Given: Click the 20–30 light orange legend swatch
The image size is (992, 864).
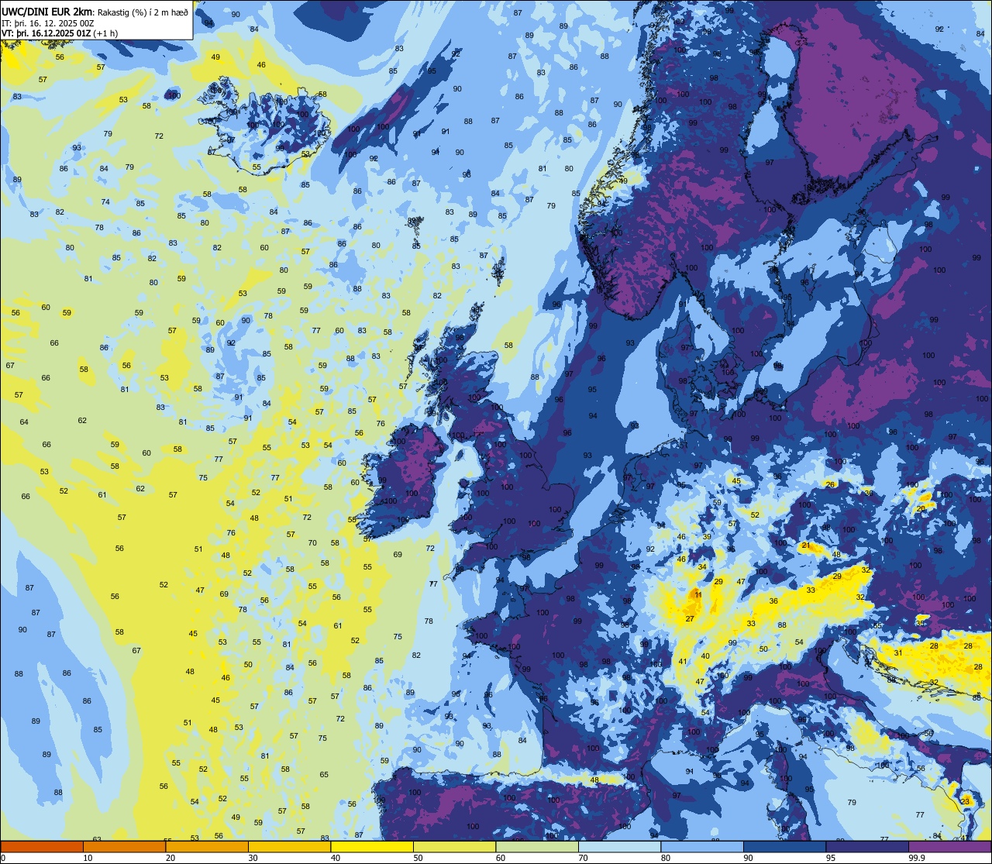Looking at the screenshot, I should (207, 846).
